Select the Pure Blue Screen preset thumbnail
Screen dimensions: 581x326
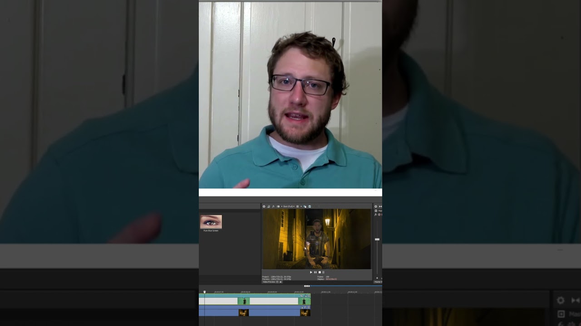coord(211,222)
